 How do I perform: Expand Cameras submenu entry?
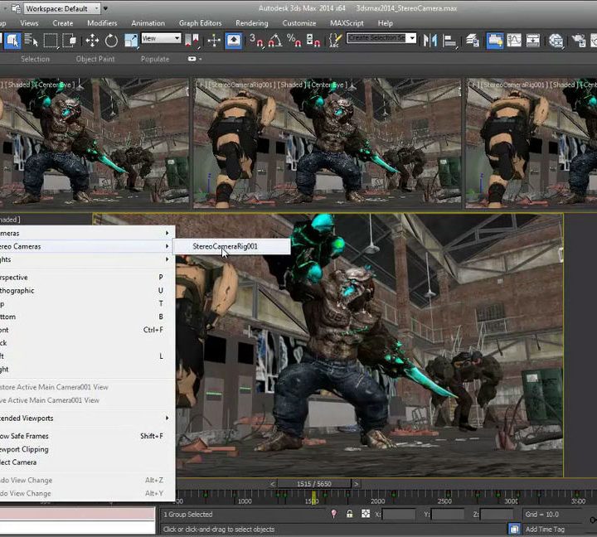(85, 233)
